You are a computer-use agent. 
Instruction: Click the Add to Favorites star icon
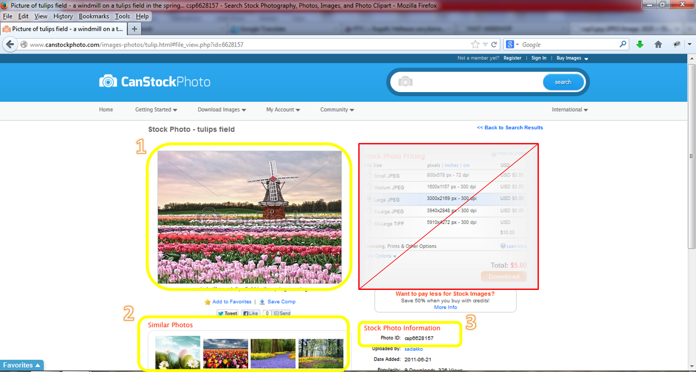[x=207, y=302]
